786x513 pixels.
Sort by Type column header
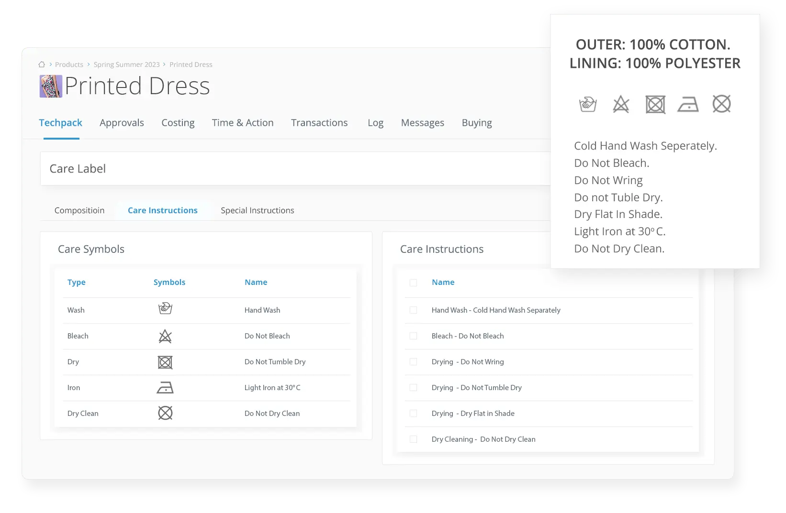77,283
